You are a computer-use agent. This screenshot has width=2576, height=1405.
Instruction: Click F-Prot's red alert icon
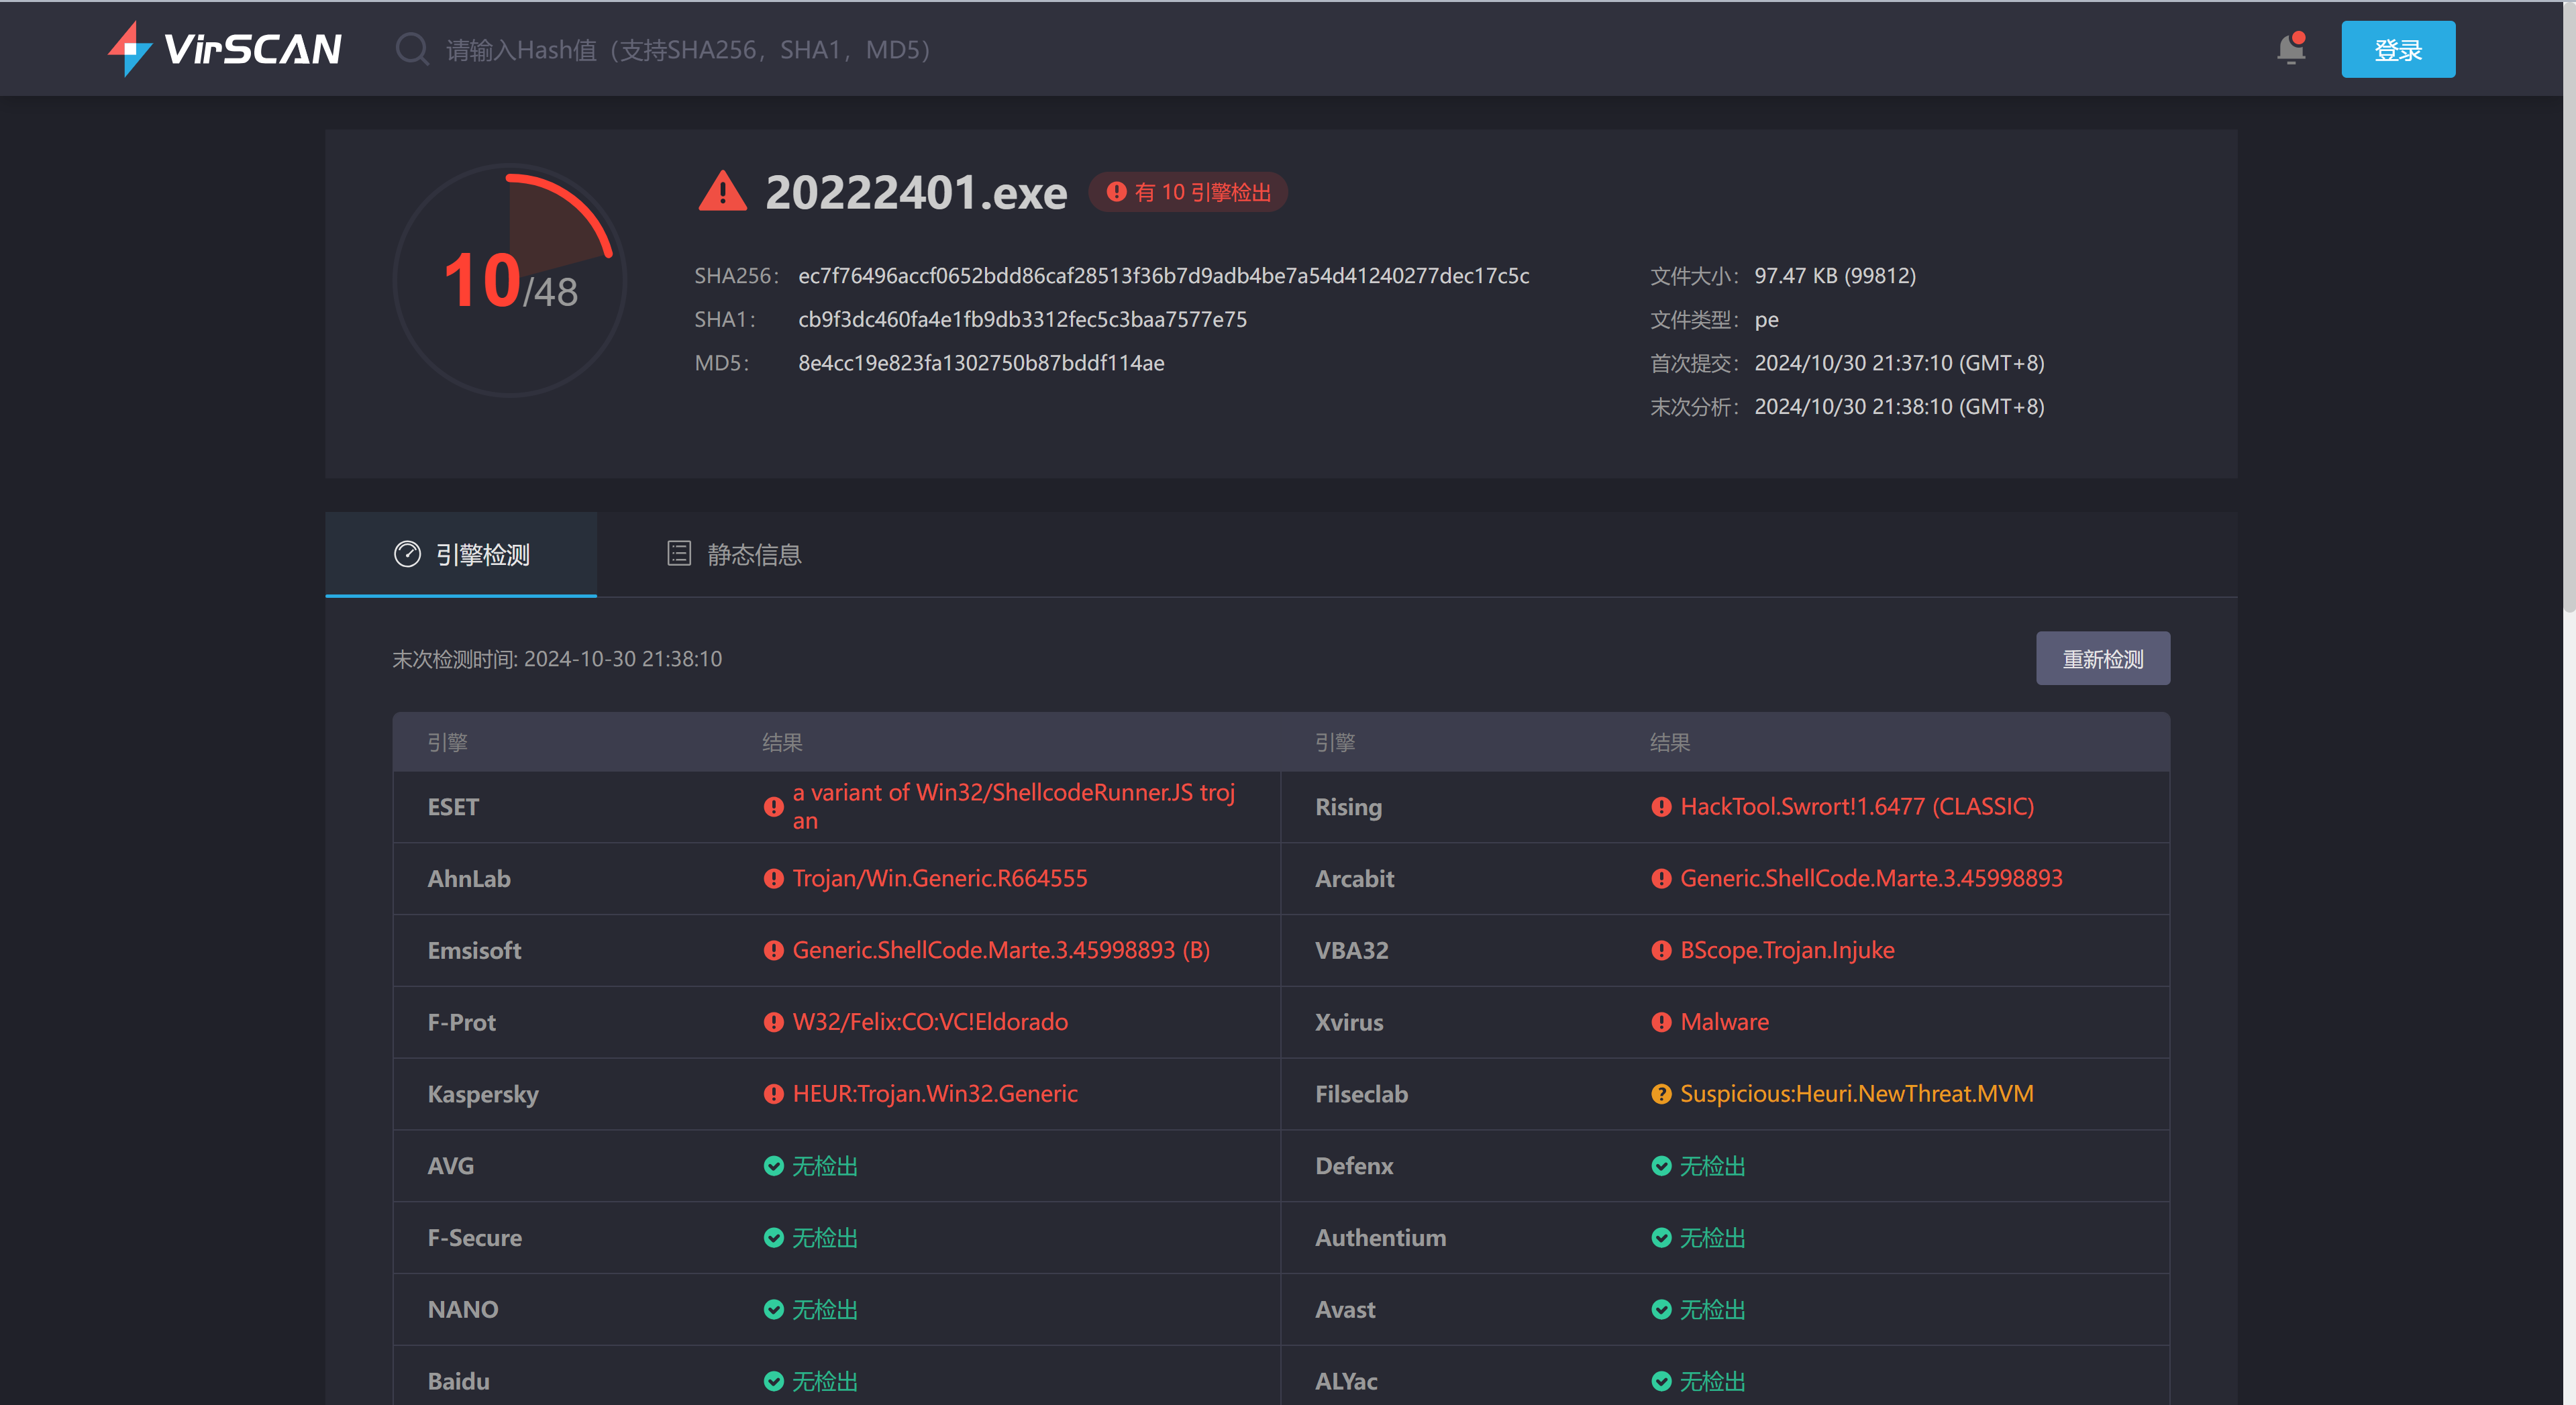(773, 1022)
